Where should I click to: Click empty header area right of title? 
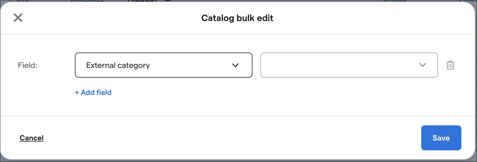point(370,18)
